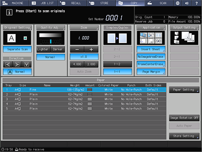This screenshot has height=152, width=202.
Task: Select the right-facing original direction icon
Action: [x=17, y=64]
